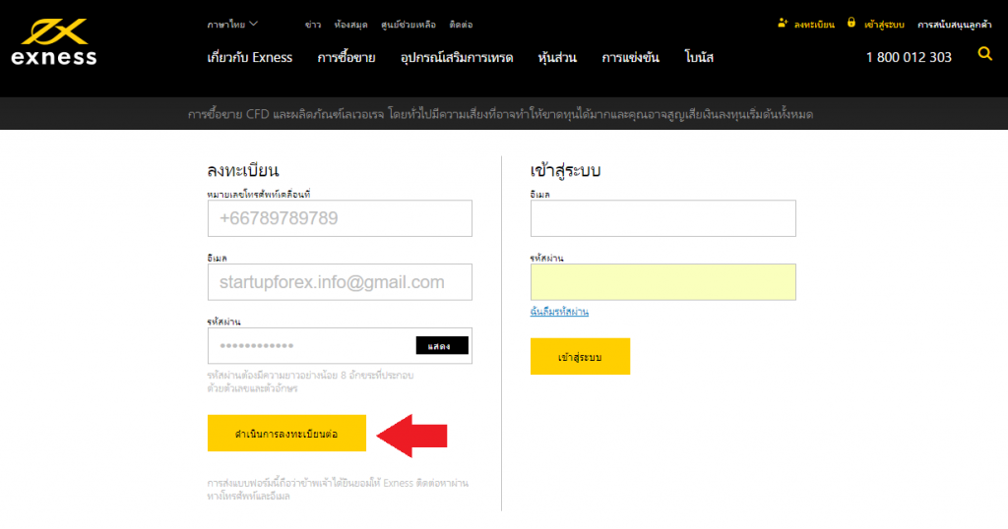Open the ศูนย์ช่วยเหลือ link
Viewport: 1008px width, 529px height.
tap(409, 25)
